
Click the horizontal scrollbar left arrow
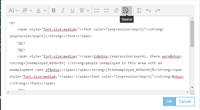tap(8, 92)
